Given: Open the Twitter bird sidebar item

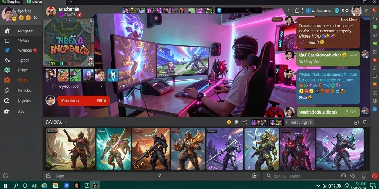Looking at the screenshot, I should pos(7,50).
